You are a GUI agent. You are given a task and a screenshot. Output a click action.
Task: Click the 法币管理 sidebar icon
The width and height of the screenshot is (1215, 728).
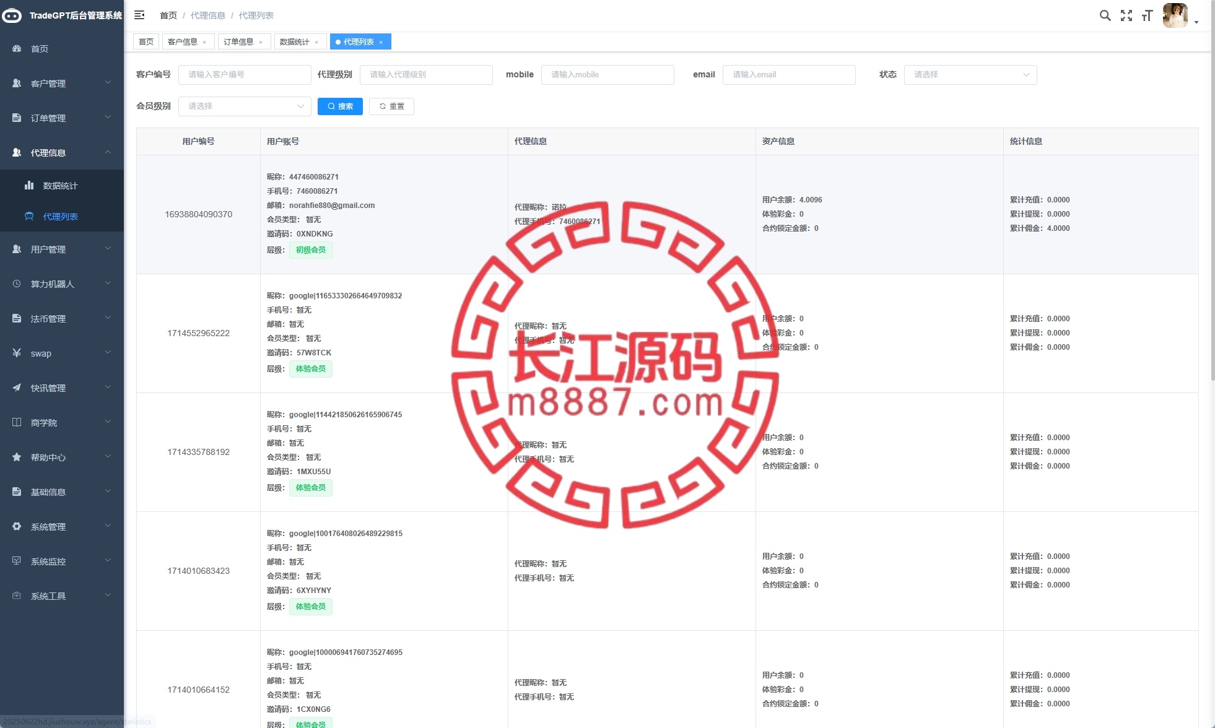coord(17,318)
